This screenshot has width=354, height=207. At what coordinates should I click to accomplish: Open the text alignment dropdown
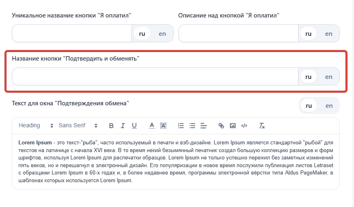coord(204,126)
